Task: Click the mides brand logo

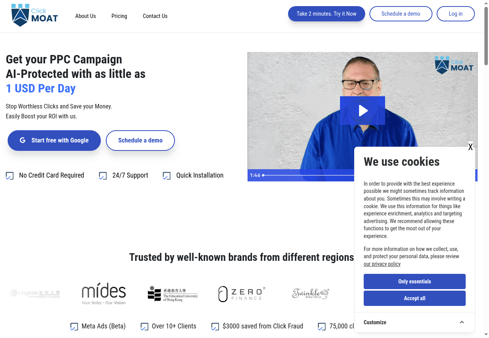Action: click(x=104, y=294)
